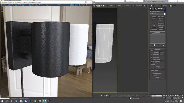The width and height of the screenshot is (184, 103).
Task: Select the When Rendering update option
Action: point(152,74)
